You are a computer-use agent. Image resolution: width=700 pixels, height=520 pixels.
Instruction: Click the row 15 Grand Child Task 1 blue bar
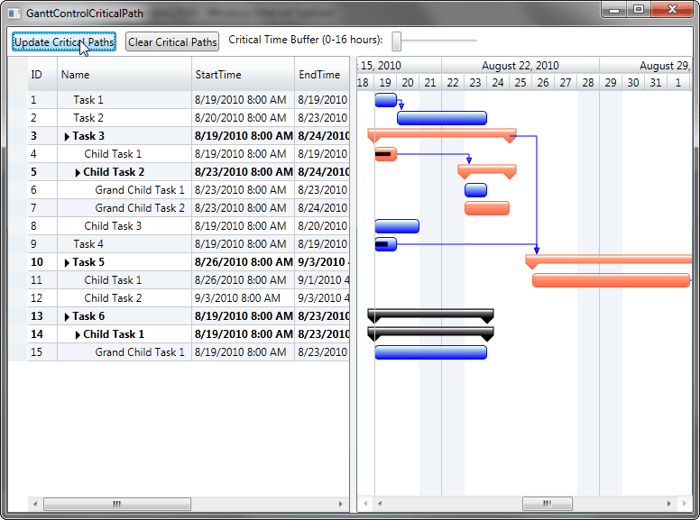click(431, 352)
